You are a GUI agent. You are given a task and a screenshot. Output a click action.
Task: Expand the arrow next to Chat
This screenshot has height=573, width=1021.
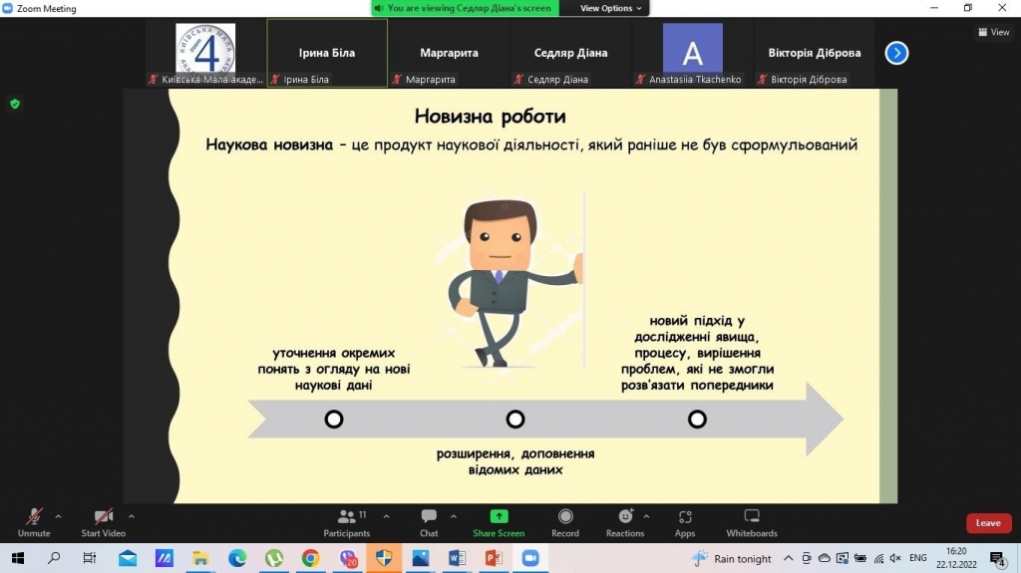coord(454,516)
